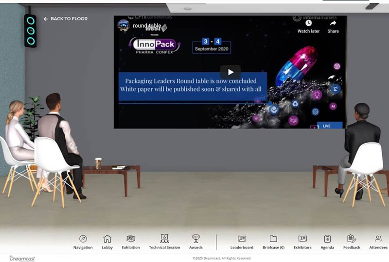This screenshot has width=389, height=262.
Task: Open the Feedback form icon
Action: [352, 239]
